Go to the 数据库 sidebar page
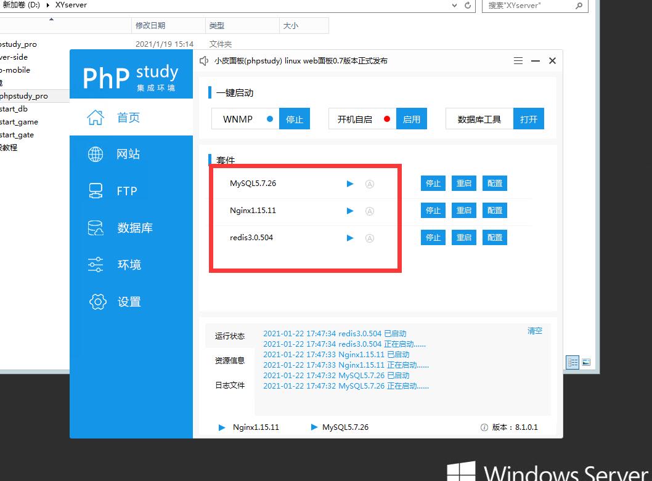Image resolution: width=652 pixels, height=481 pixels. tap(134, 228)
